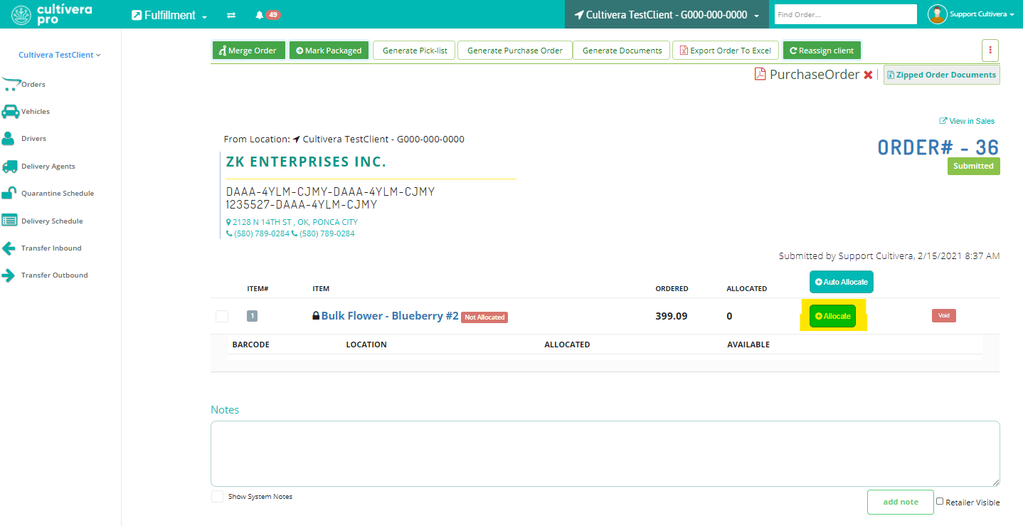The width and height of the screenshot is (1023, 526).
Task: Click in the Notes text area
Action: point(605,453)
